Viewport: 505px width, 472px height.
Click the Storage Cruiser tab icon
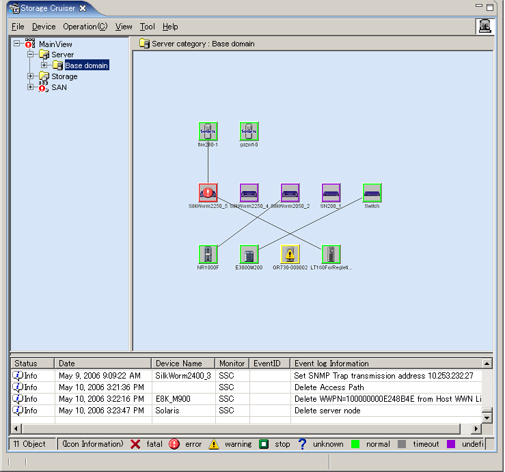(x=14, y=8)
